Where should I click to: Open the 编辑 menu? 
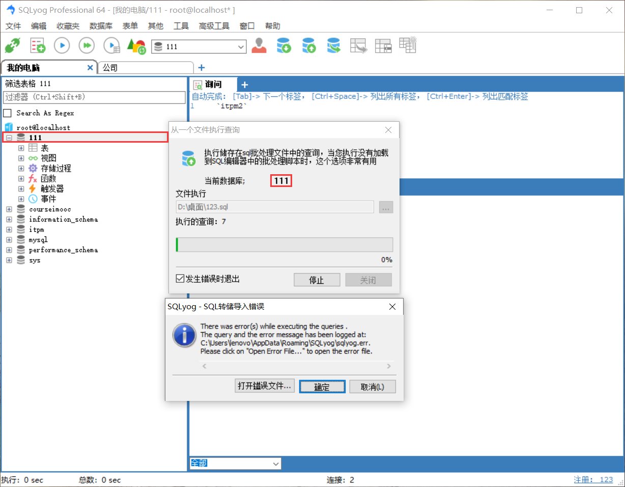pos(39,26)
